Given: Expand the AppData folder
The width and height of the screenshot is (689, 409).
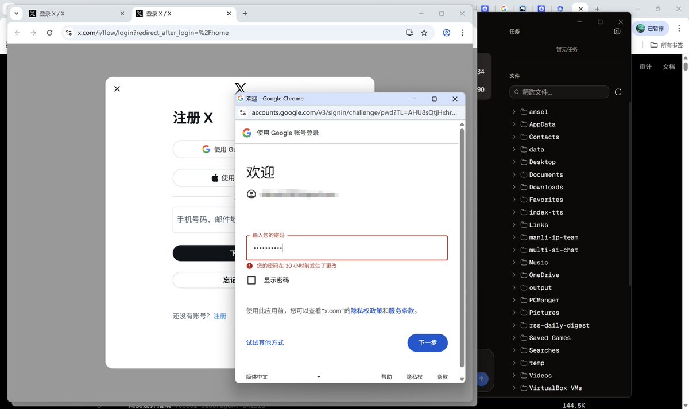Looking at the screenshot, I should (x=514, y=124).
